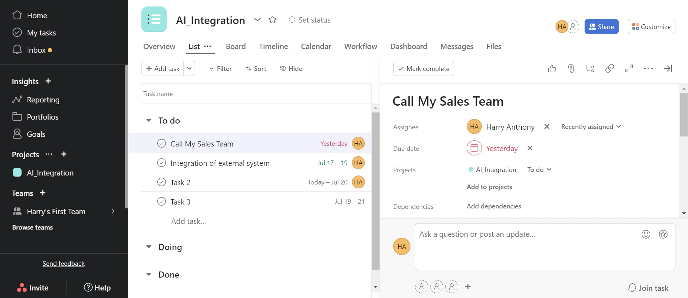Close the task details pane arrow

(668, 68)
